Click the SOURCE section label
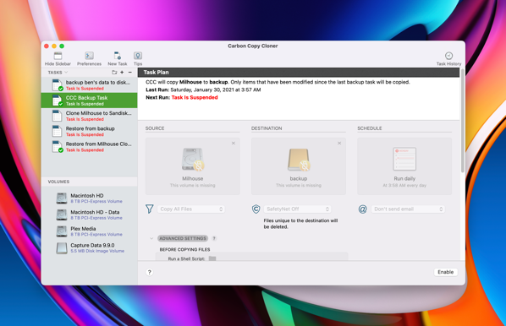 tap(155, 128)
